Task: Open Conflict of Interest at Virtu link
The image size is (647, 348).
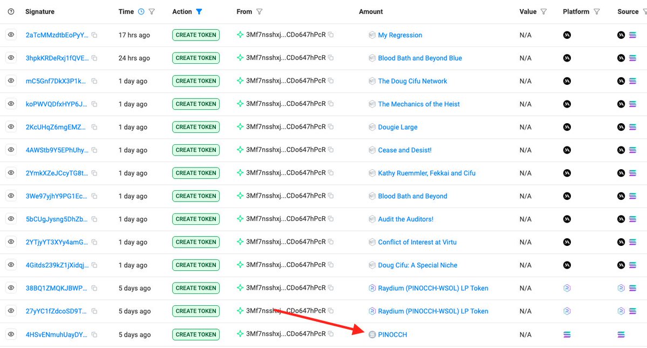Action: tap(417, 242)
